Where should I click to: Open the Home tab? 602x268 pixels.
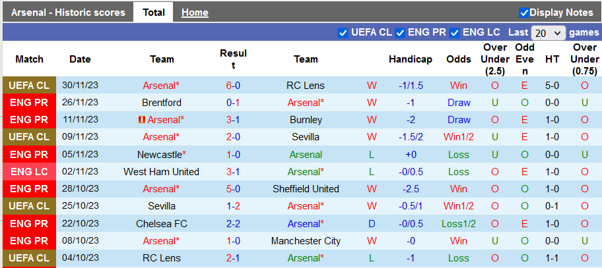click(x=195, y=13)
